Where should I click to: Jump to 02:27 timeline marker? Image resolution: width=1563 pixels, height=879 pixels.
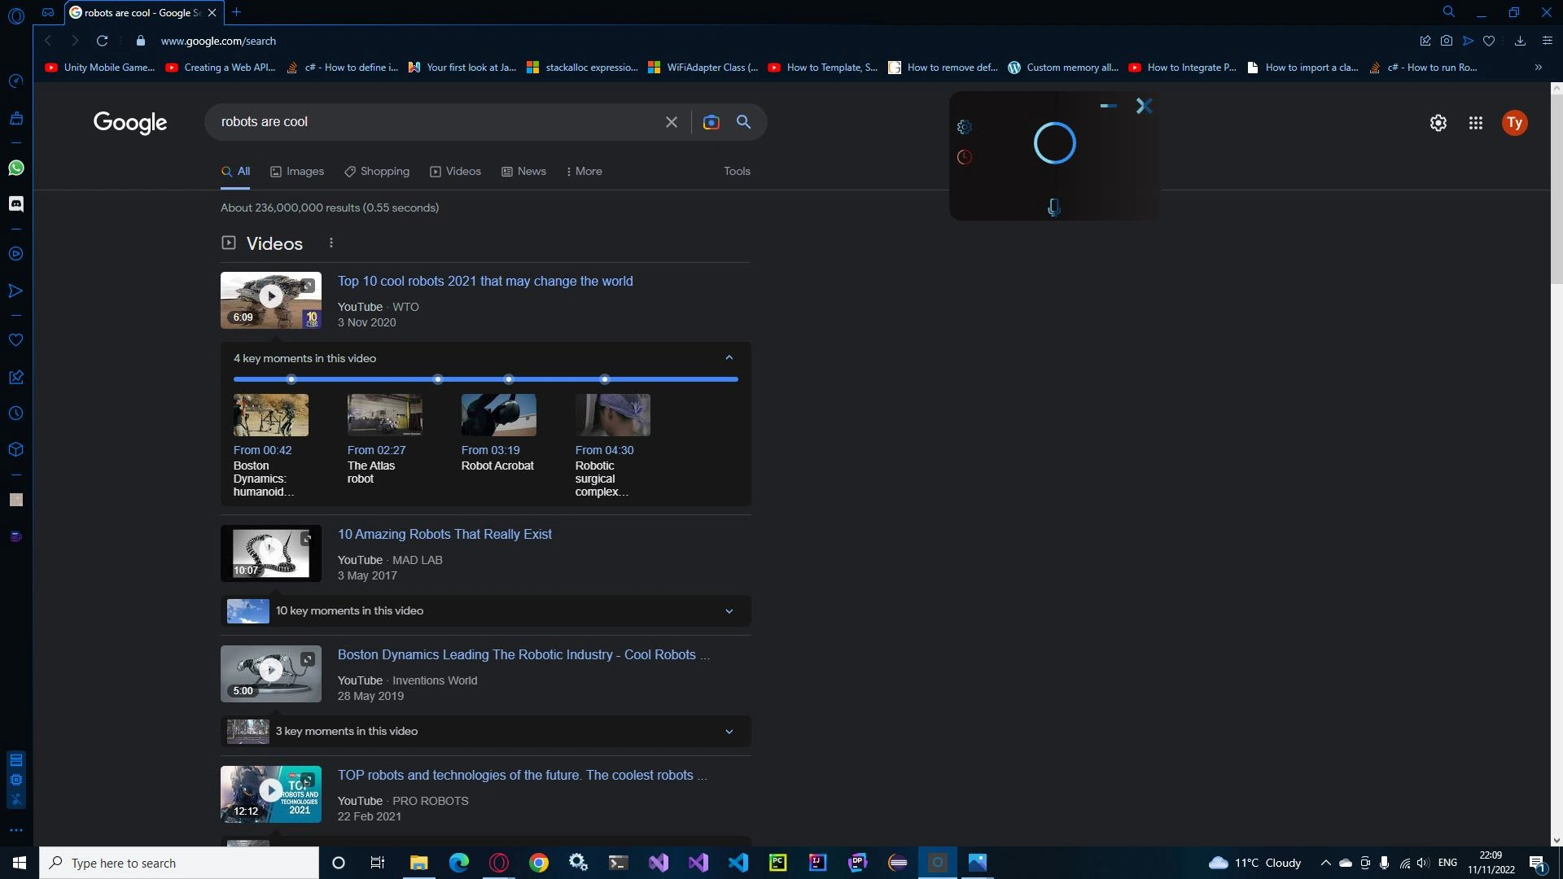(x=438, y=379)
